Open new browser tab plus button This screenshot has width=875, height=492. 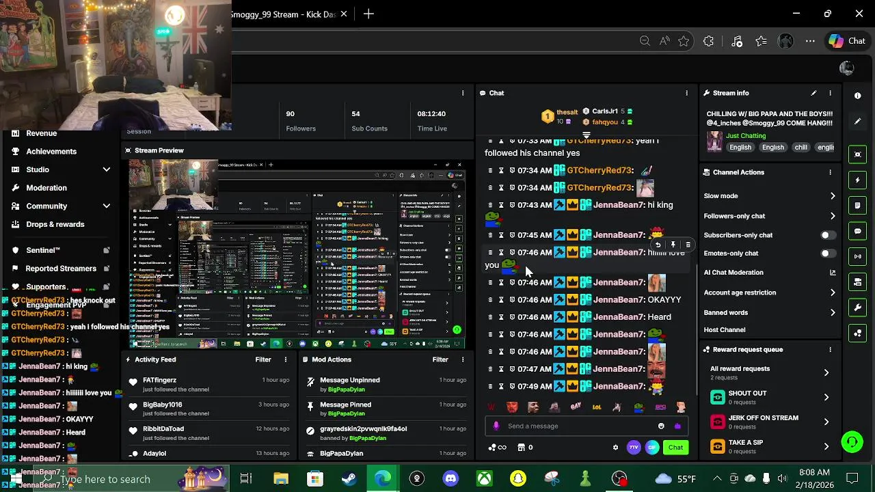pyautogui.click(x=368, y=14)
